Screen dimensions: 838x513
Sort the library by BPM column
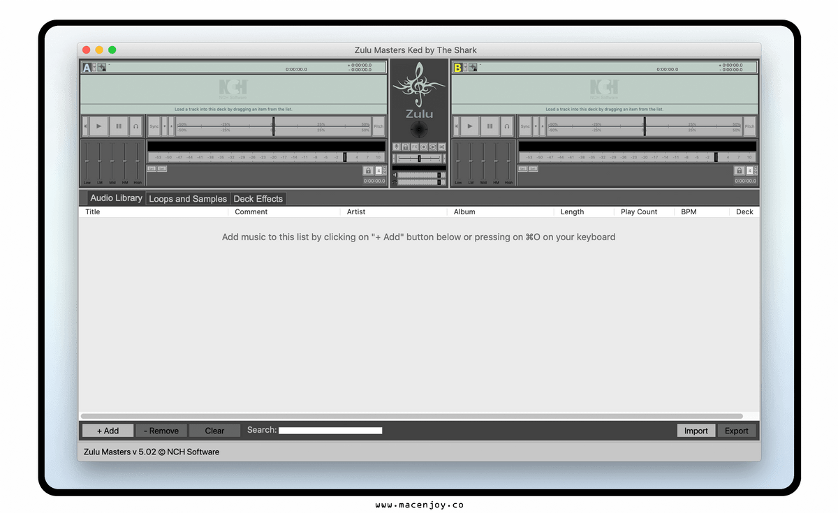(x=702, y=211)
